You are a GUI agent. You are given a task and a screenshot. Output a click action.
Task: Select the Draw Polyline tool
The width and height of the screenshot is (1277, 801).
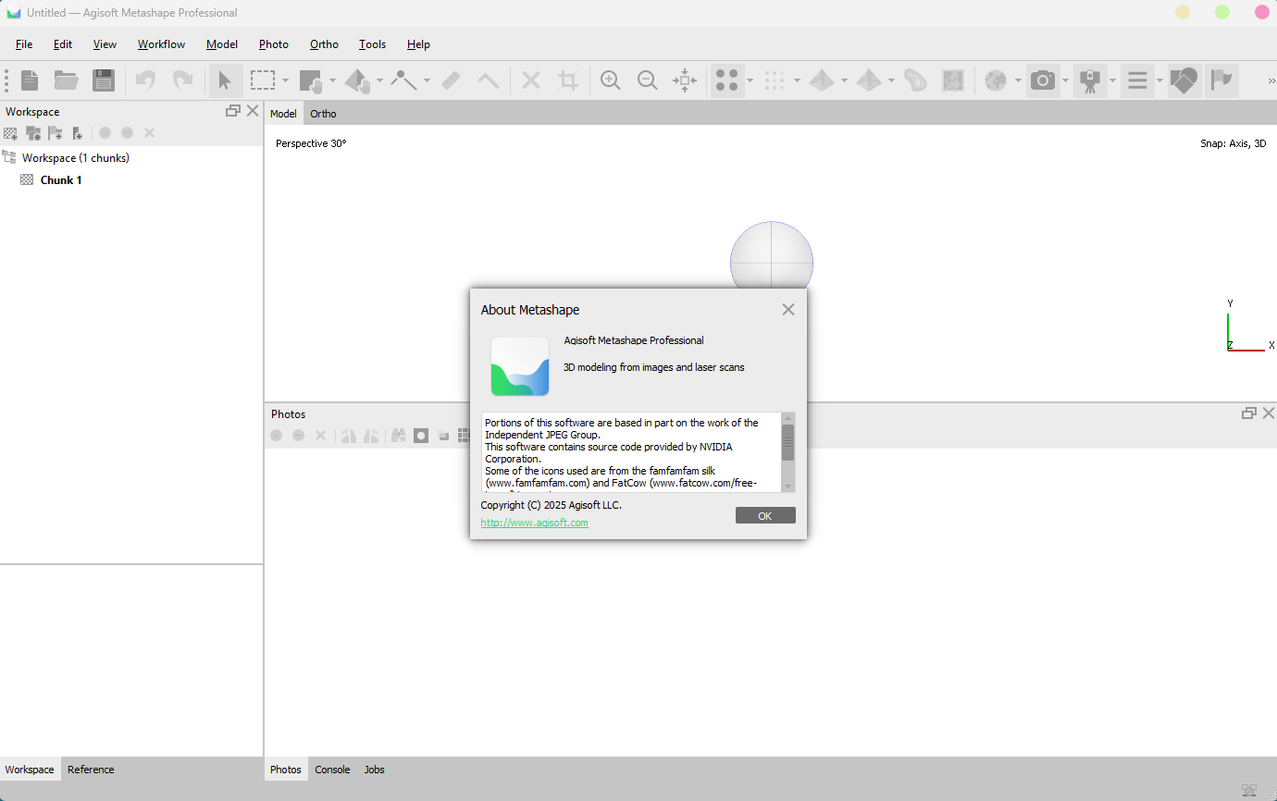click(x=403, y=80)
